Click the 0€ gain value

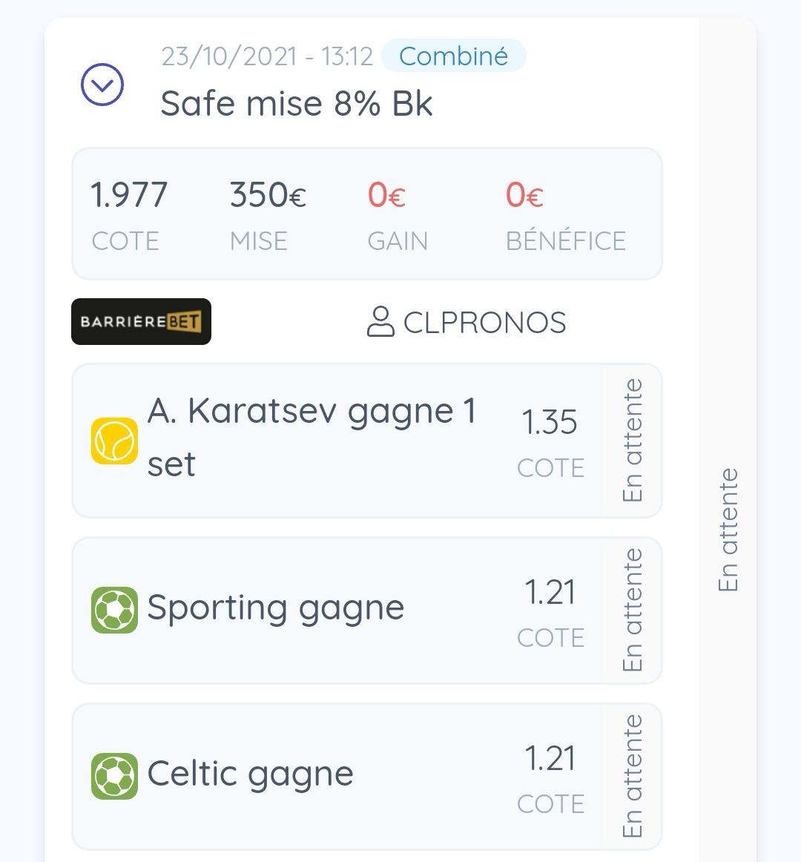pyautogui.click(x=386, y=196)
